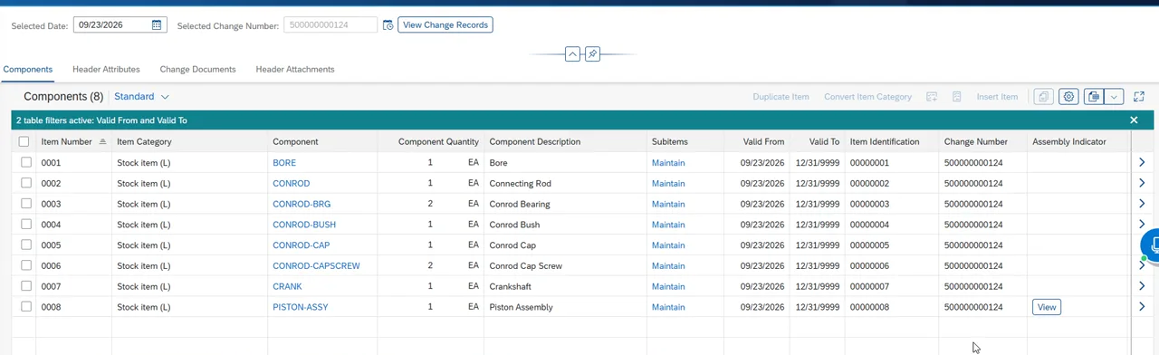Enter full screen mode for the table
The image size is (1159, 355).
[1139, 97]
